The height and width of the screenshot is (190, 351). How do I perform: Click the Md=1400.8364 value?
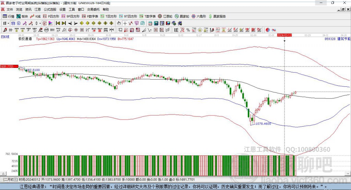[86, 39]
